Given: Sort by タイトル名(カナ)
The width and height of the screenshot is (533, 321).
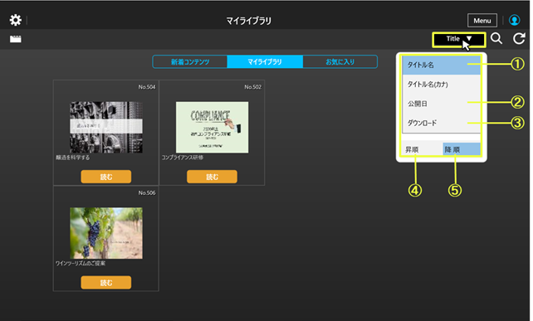Looking at the screenshot, I should [x=441, y=85].
